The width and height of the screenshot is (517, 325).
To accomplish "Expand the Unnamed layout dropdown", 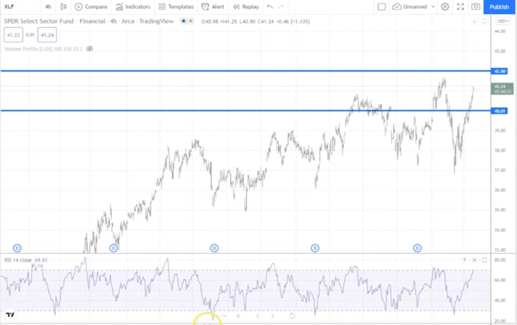I will point(433,7).
